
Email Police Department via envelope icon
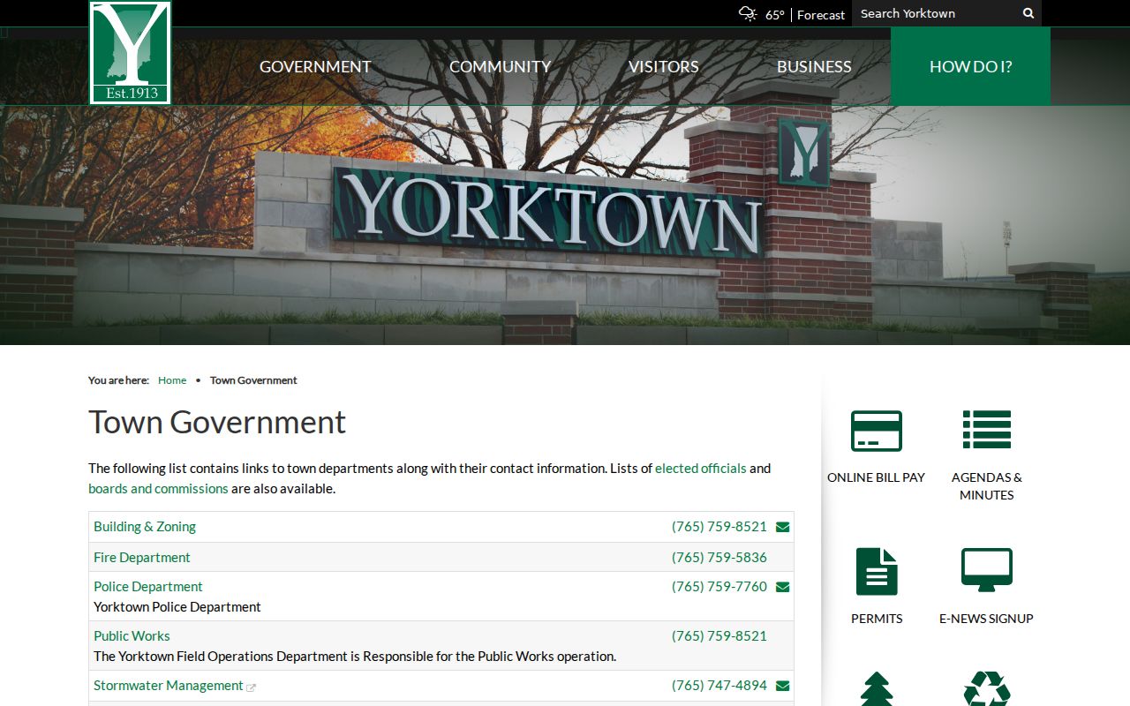(782, 588)
